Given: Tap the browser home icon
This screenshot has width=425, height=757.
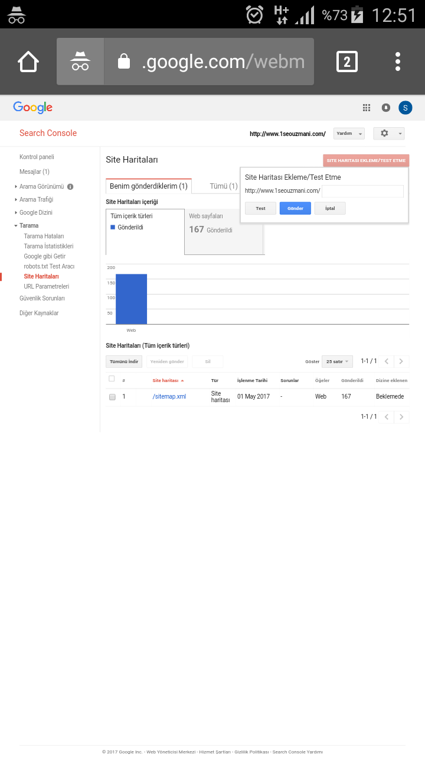Looking at the screenshot, I should click(28, 62).
